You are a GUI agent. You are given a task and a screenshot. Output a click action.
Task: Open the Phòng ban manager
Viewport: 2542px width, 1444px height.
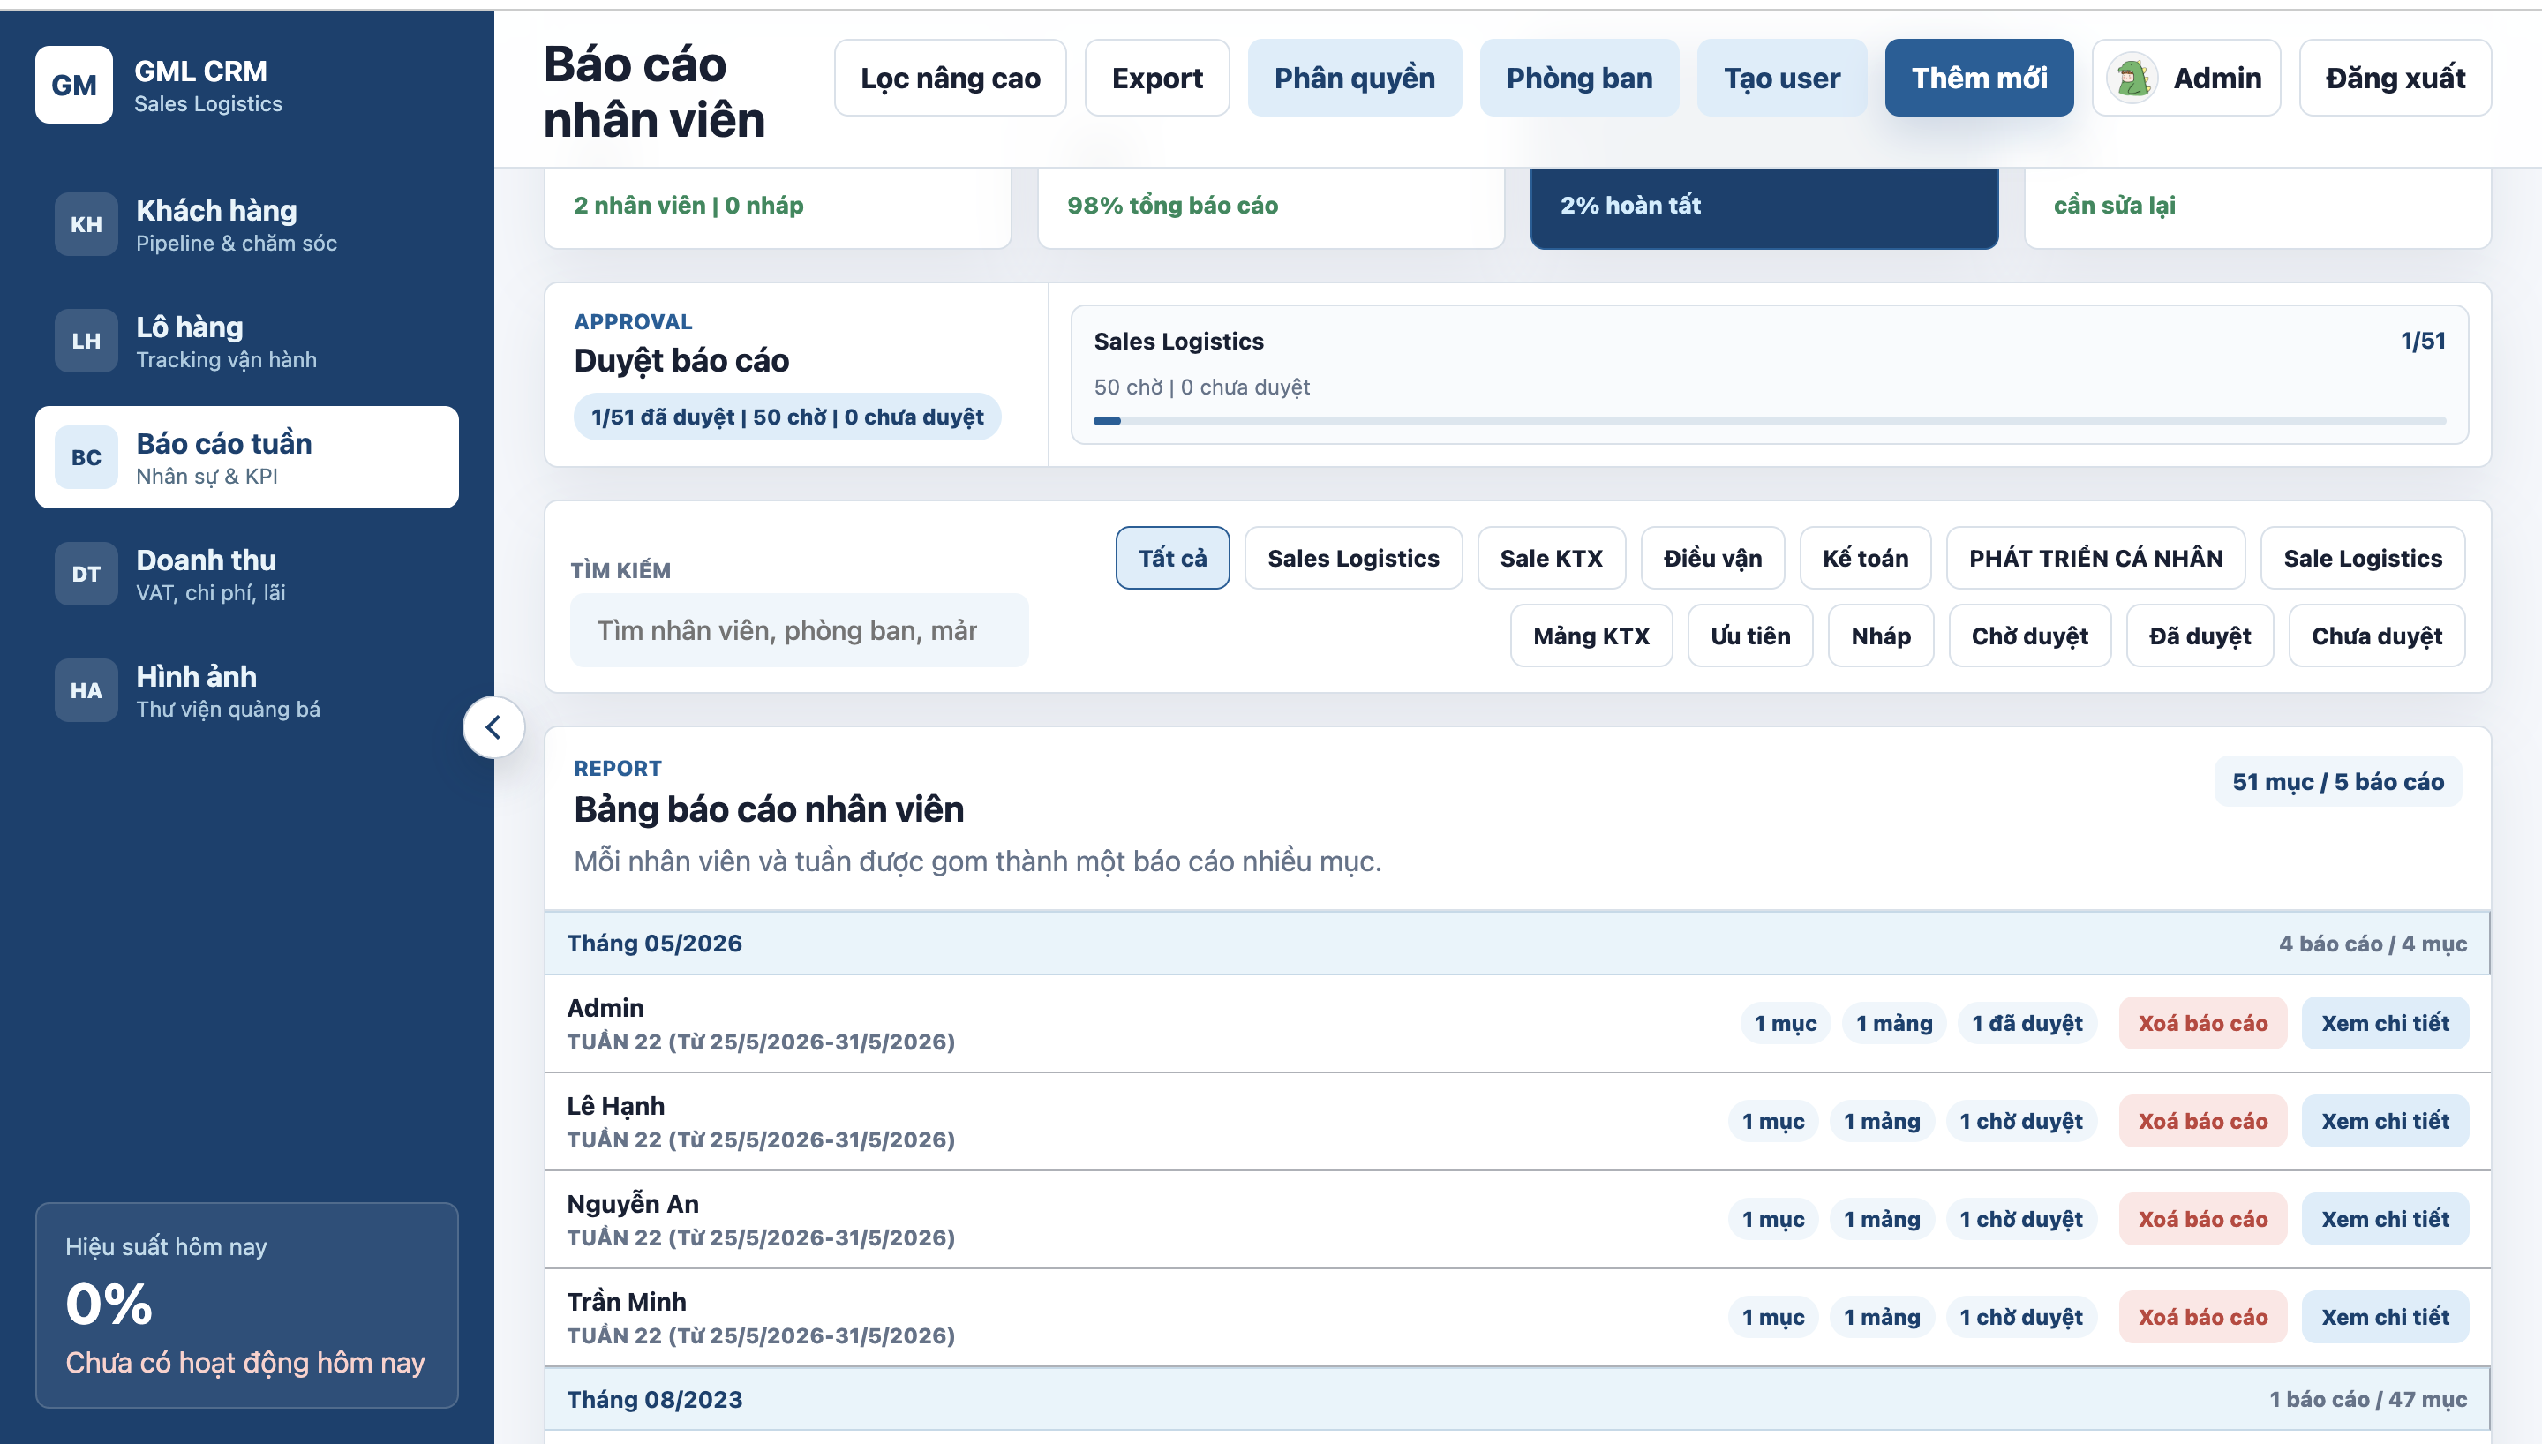tap(1580, 79)
